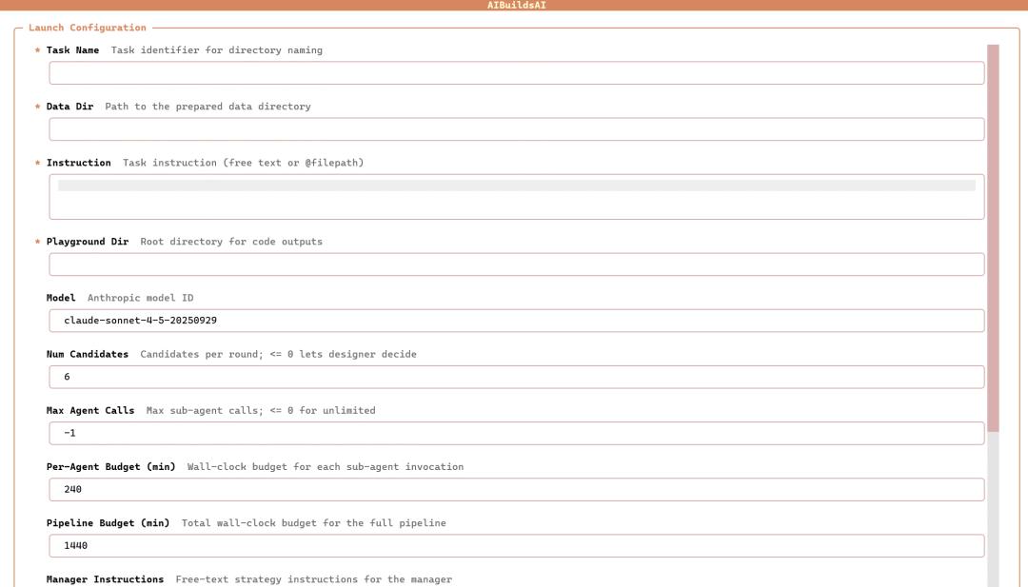Click the scrollbar thumb of the form
Viewport: 1028px width, 587px height.
(x=993, y=238)
